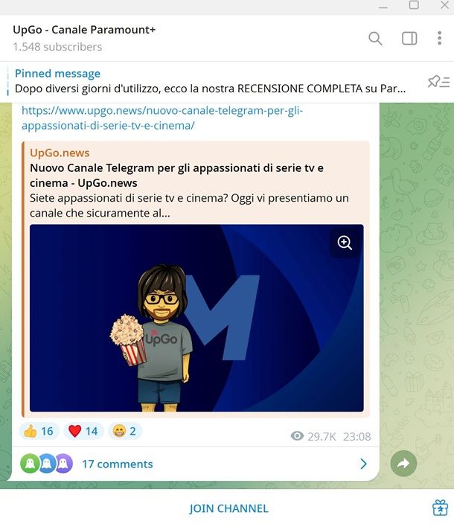Join the channel with JOIN CHANNEL button

point(228,508)
